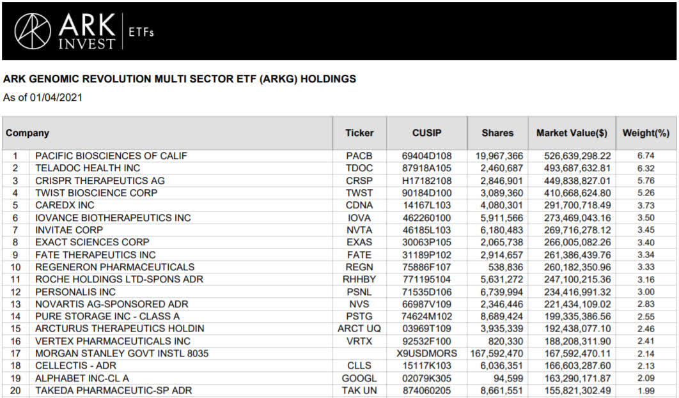Select the PSTG ticker cell

(x=359, y=317)
